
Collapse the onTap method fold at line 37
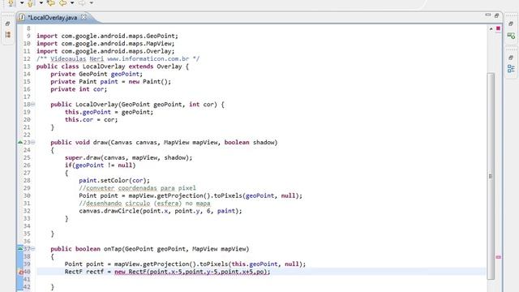(x=32, y=249)
